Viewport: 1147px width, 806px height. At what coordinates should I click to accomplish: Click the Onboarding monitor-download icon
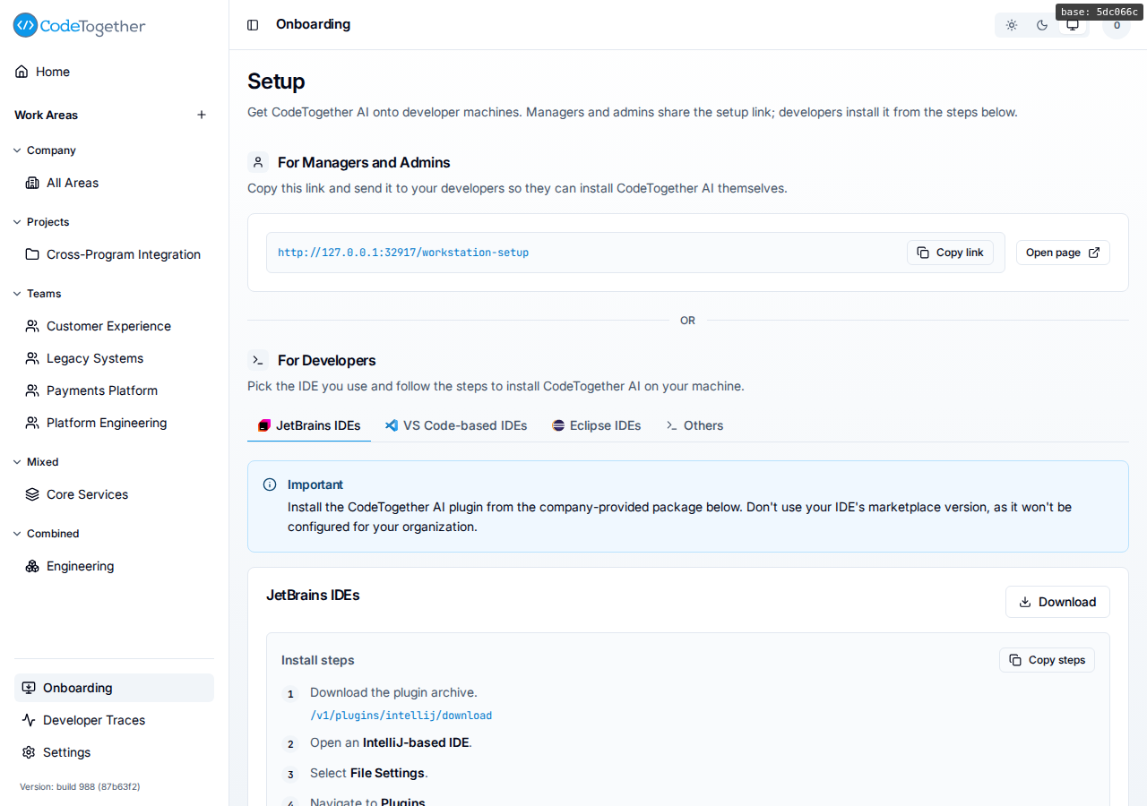point(29,688)
